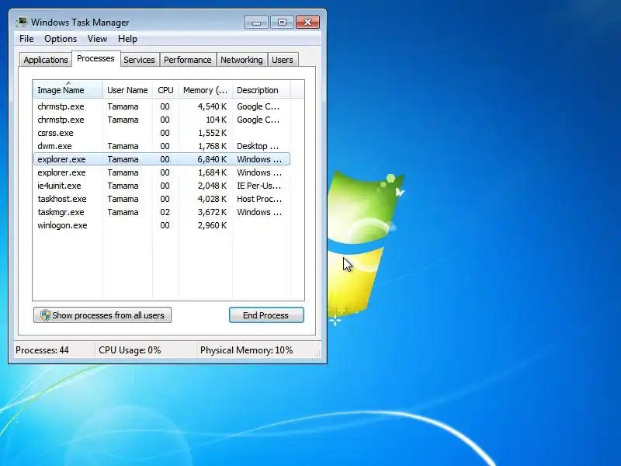Click IE Per-Us... description text

tap(258, 186)
